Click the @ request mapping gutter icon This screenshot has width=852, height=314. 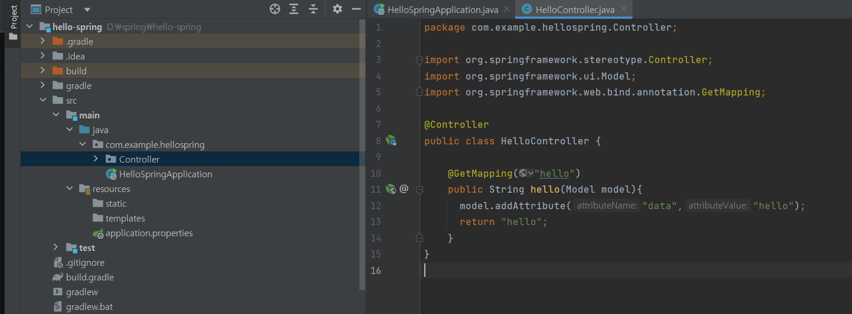(x=404, y=189)
